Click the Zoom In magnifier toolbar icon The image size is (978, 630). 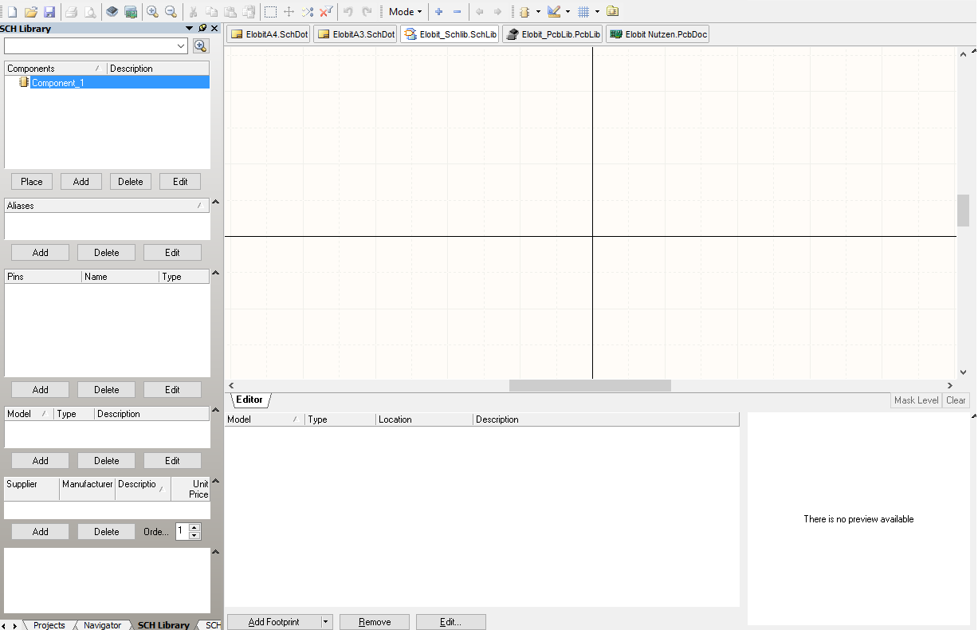152,12
